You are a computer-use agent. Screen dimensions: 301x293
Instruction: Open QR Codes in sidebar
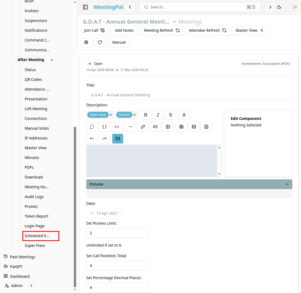(33, 79)
